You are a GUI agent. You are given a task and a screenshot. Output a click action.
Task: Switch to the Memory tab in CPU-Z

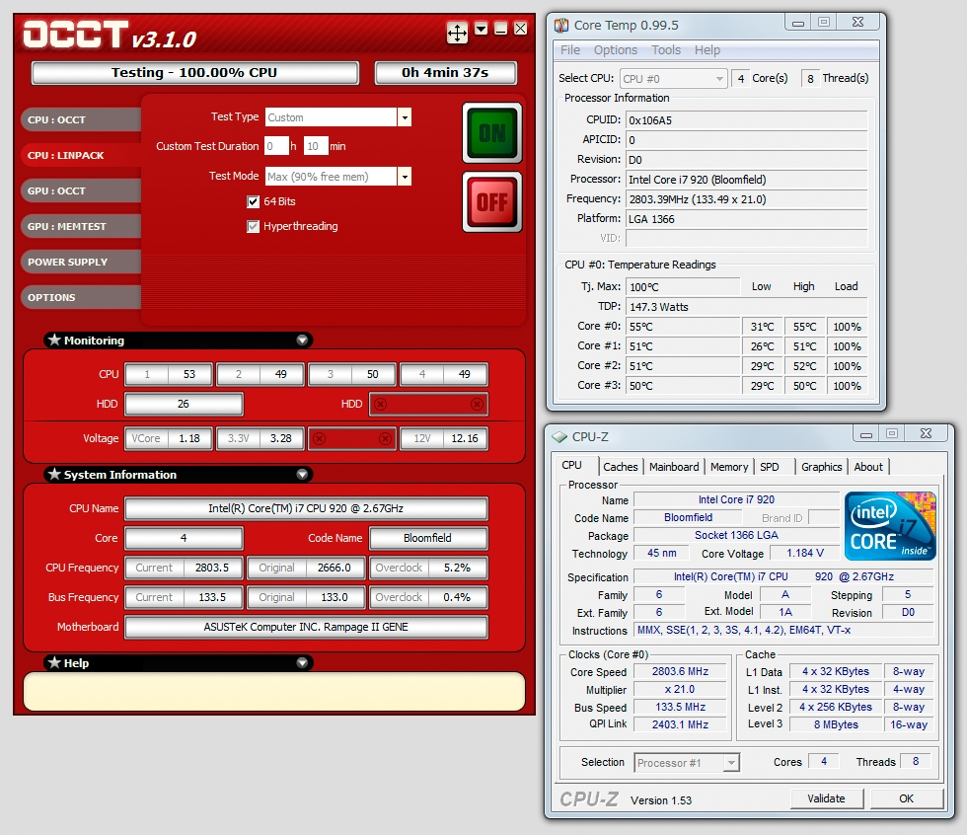pyautogui.click(x=729, y=467)
